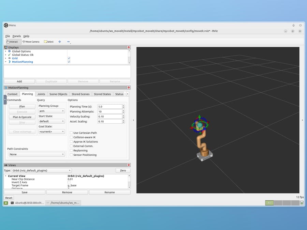This screenshot has width=307, height=230.
Task: Click the Zero button in Views
Action: tap(123, 170)
